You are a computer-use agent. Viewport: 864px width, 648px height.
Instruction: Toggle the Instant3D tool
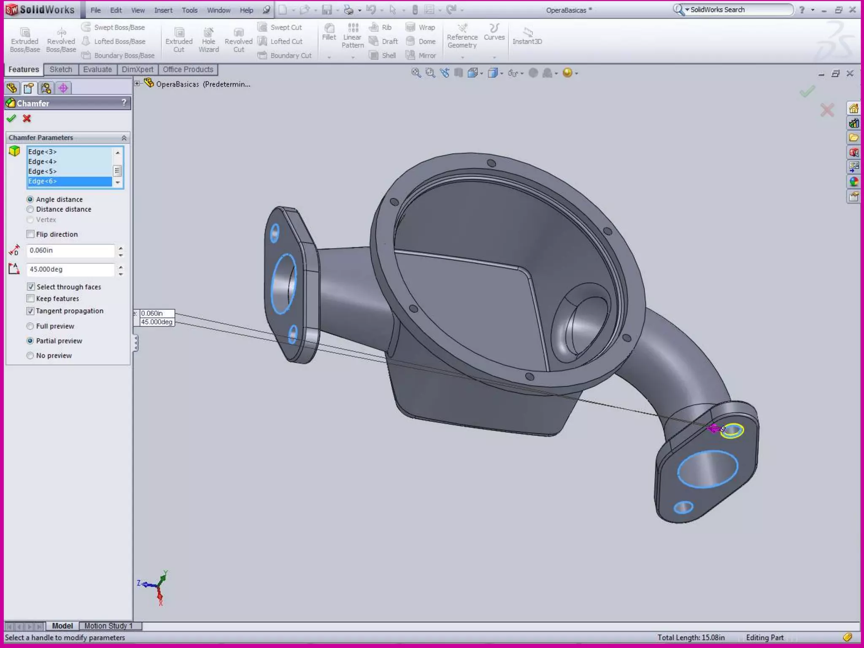click(527, 33)
